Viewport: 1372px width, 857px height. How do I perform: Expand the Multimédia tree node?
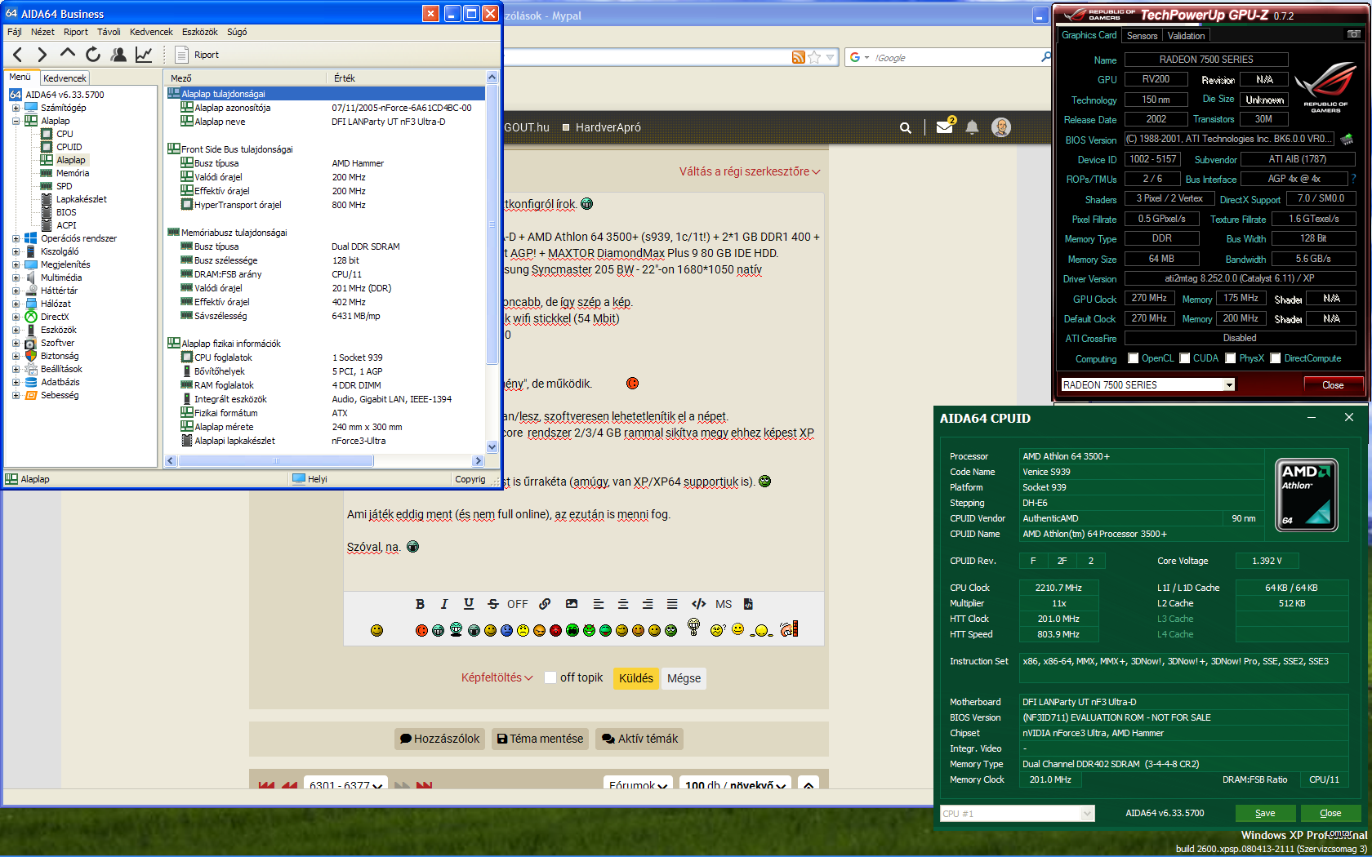(16, 278)
